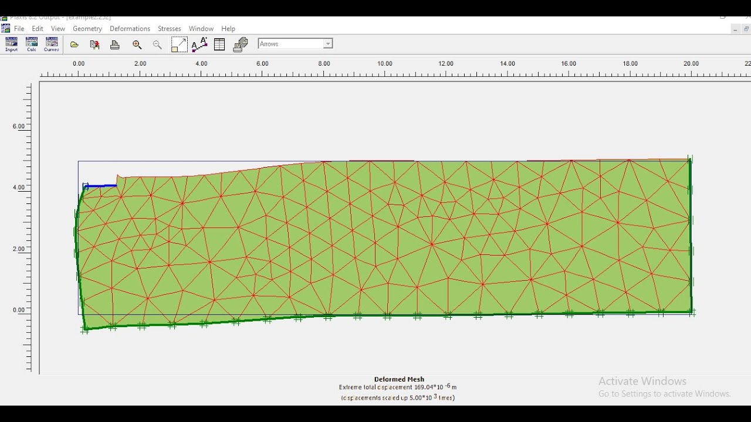
Task: Open the Deformations menu
Action: tap(130, 29)
